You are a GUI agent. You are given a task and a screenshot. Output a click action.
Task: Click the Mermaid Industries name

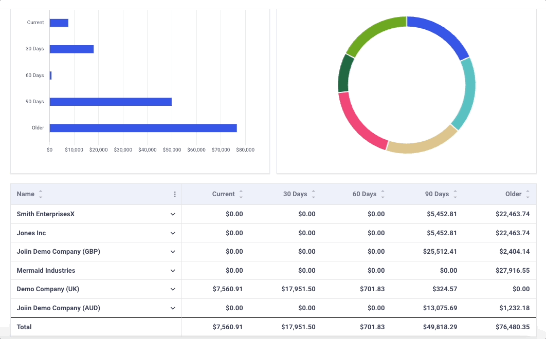click(x=46, y=271)
